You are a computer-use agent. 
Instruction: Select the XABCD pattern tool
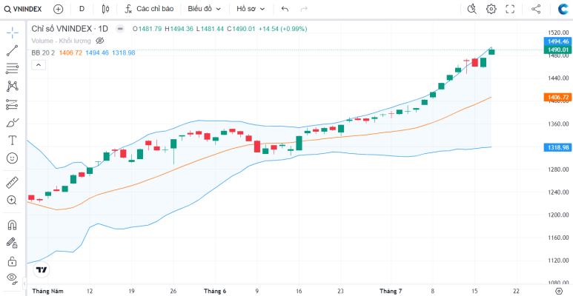(x=13, y=87)
